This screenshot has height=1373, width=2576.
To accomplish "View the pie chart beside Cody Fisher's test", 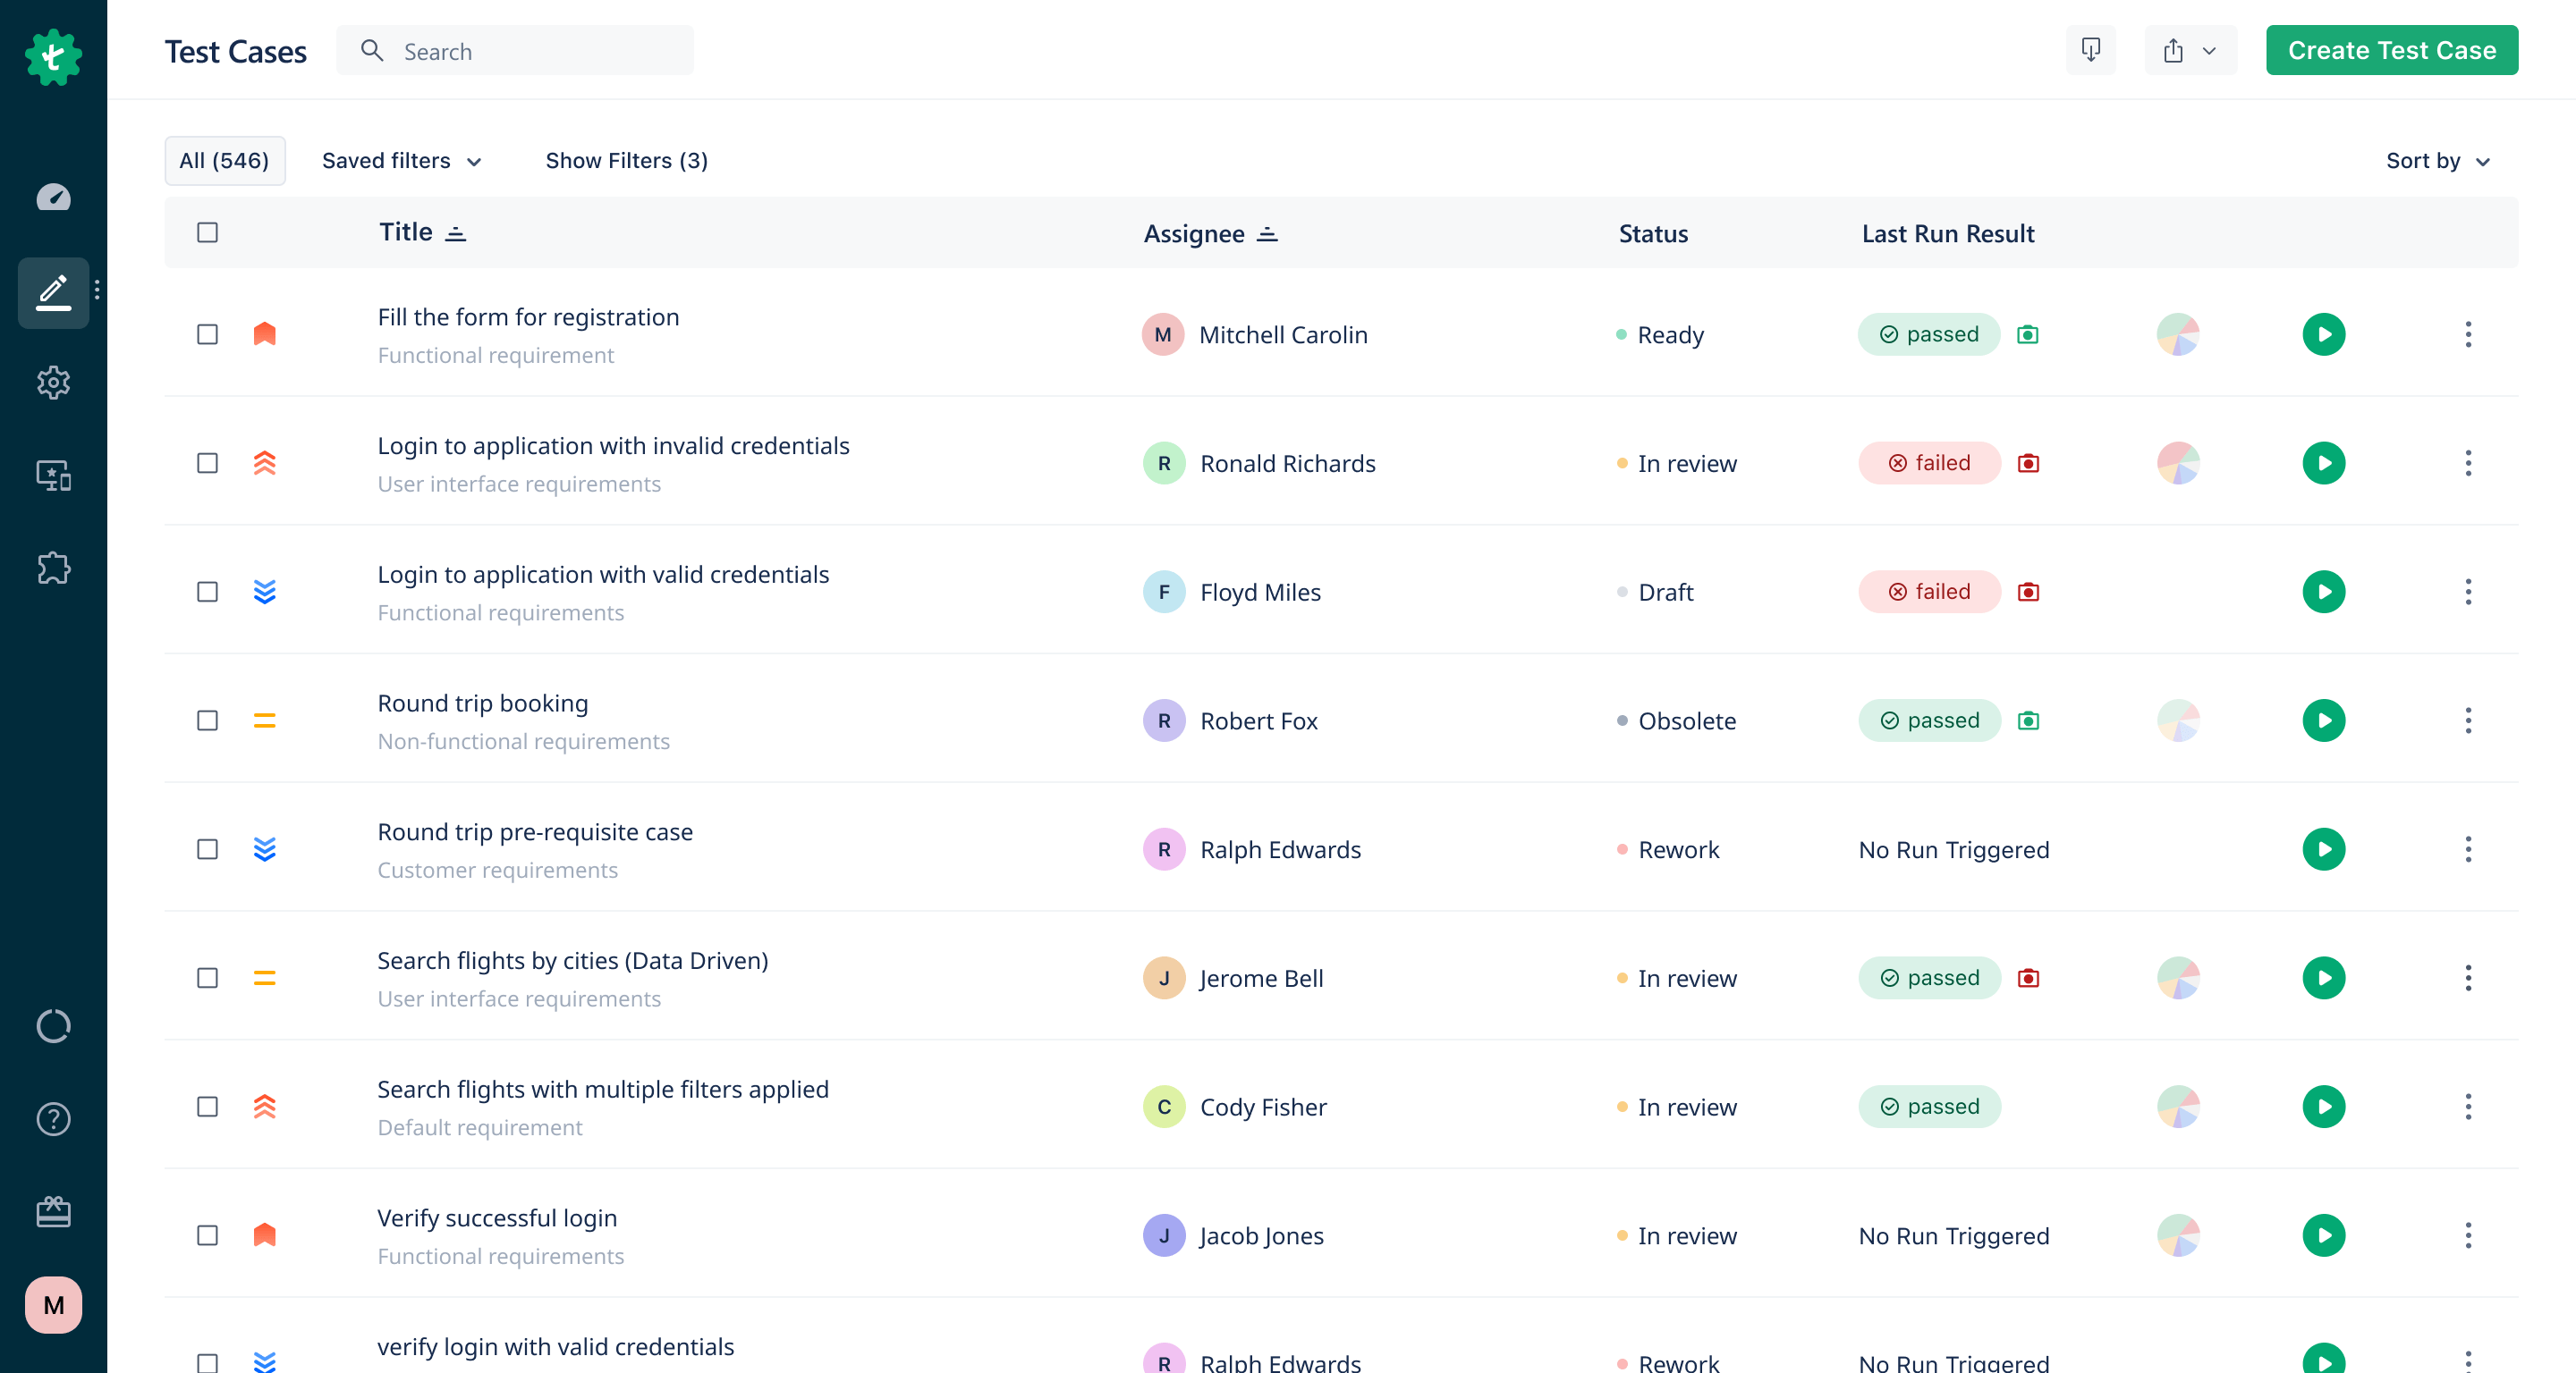I will [2178, 1107].
